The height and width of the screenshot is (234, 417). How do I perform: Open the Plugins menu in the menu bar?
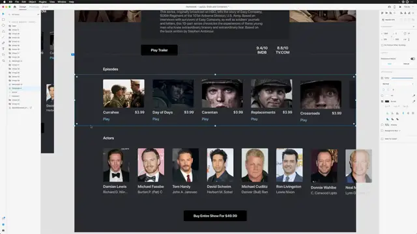click(42, 1)
